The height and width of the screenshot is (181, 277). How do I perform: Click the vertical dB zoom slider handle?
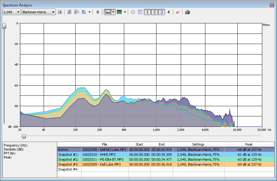pos(4,26)
